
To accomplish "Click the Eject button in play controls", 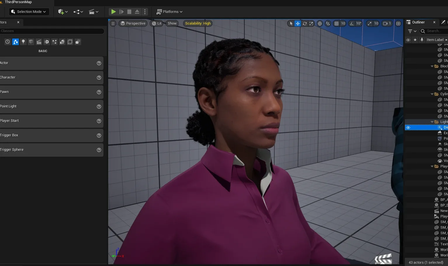I will click(137, 12).
